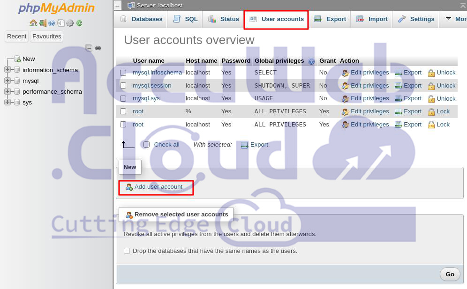Click Server: localhost breadcrumb
This screenshot has height=289, width=467.
pyautogui.click(x=159, y=5)
